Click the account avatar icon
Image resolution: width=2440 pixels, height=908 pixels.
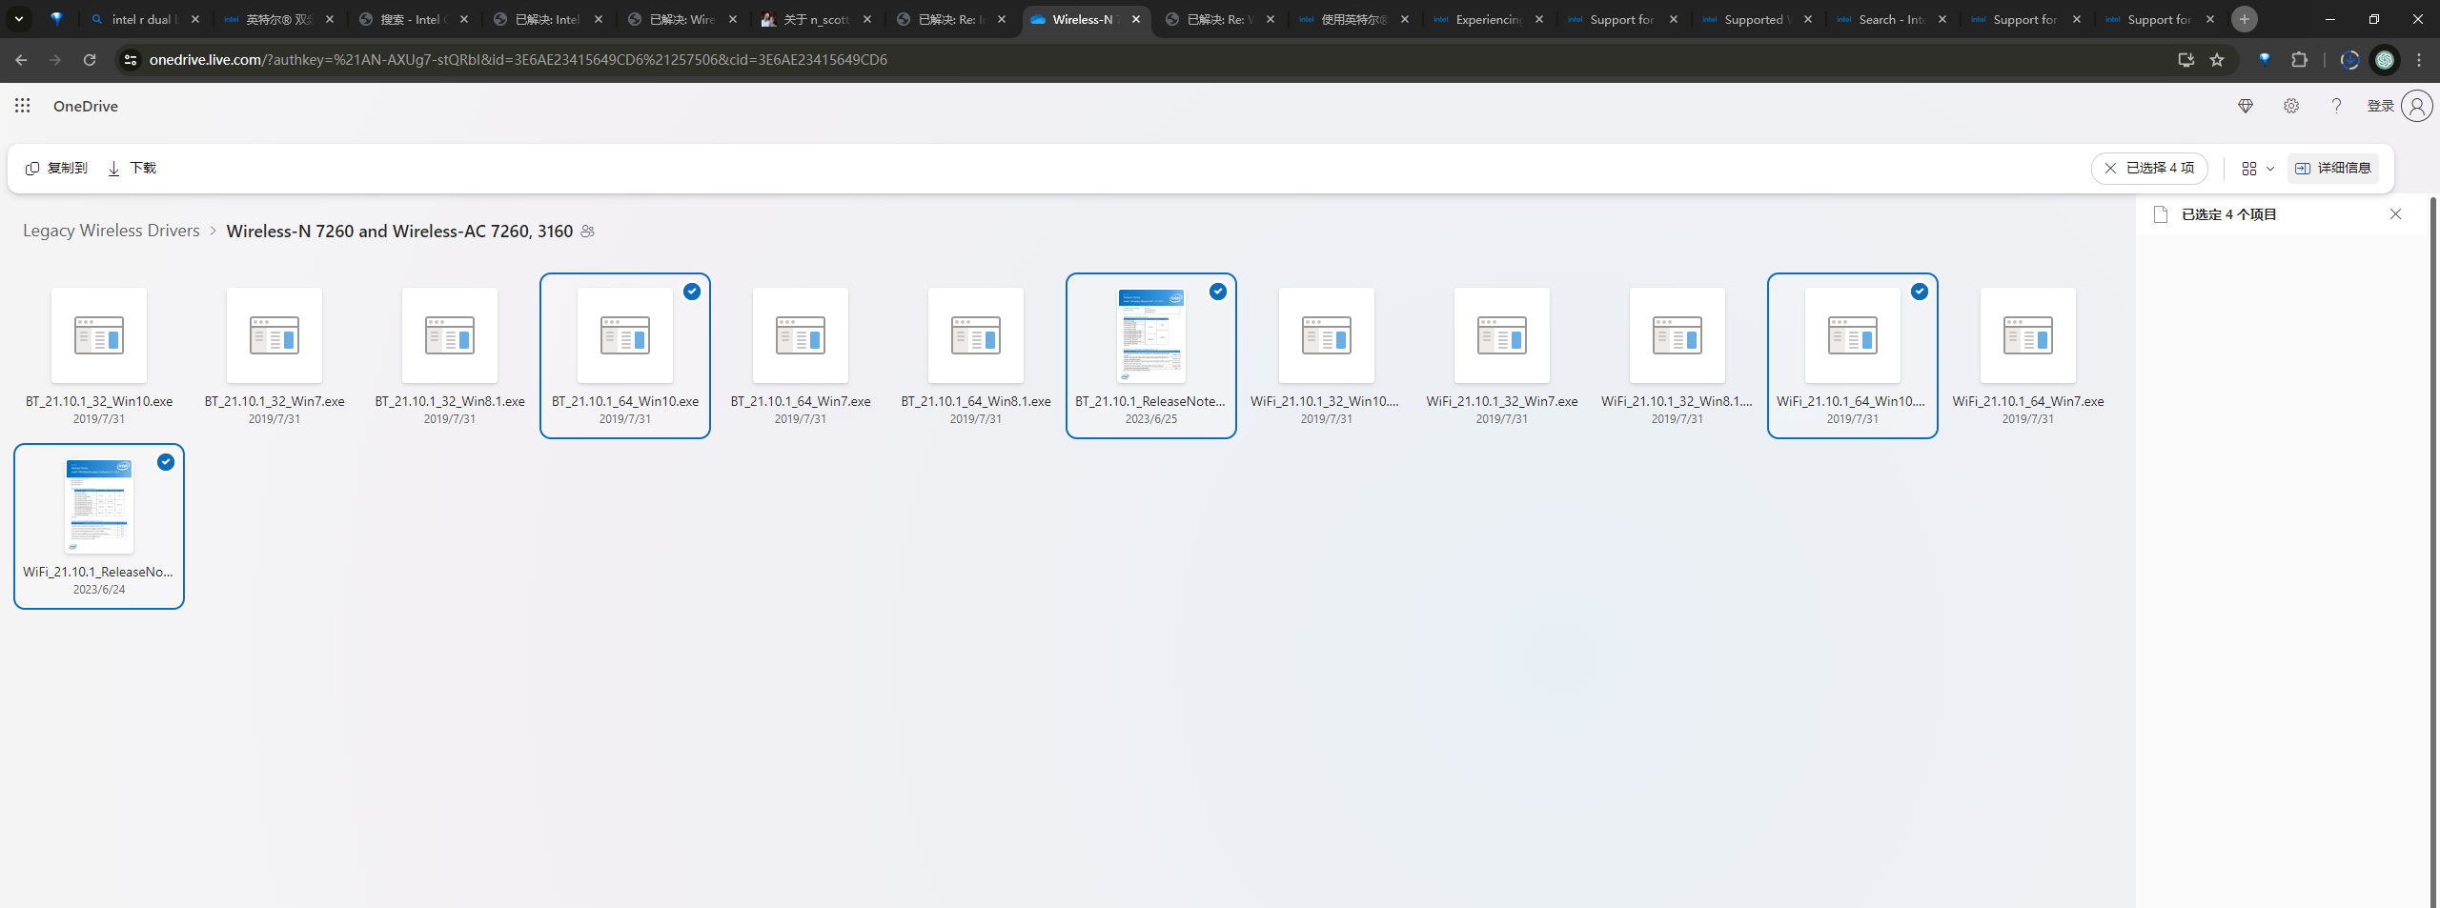2417,106
